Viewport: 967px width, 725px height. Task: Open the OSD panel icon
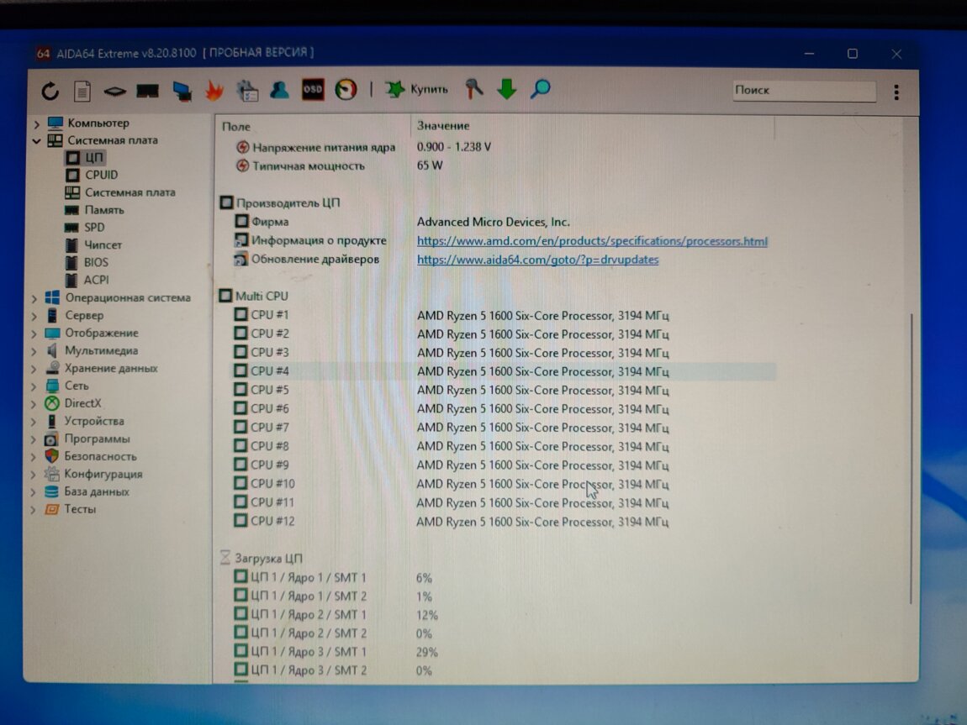[313, 89]
